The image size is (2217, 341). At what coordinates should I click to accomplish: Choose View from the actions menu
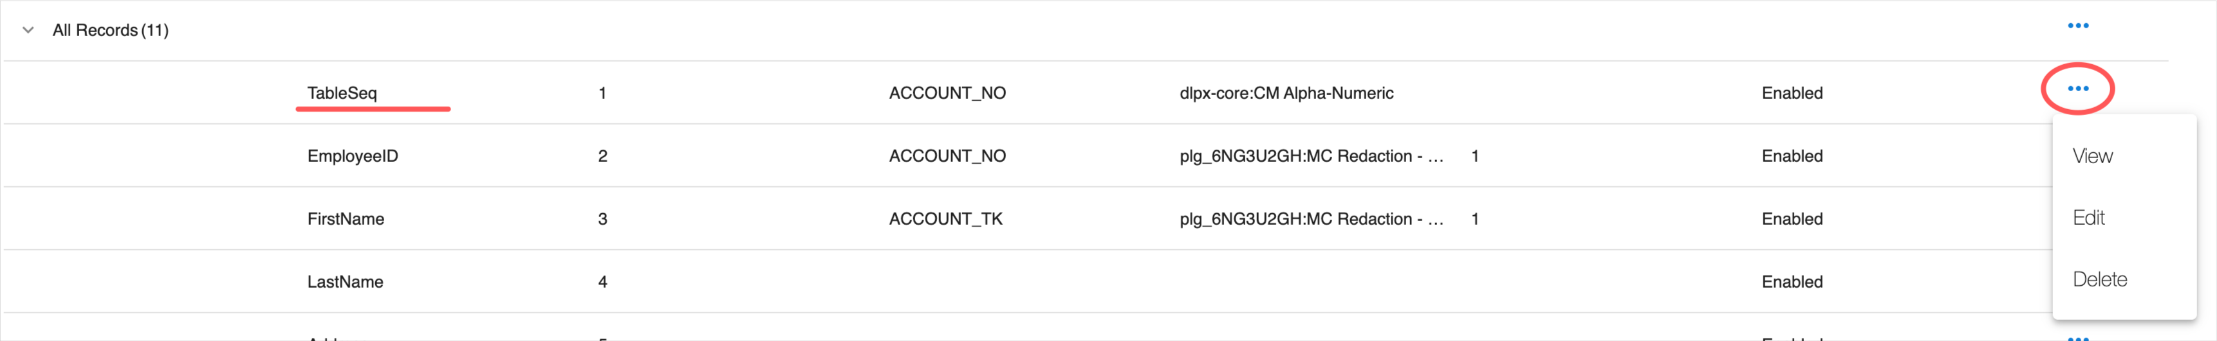click(x=2092, y=156)
